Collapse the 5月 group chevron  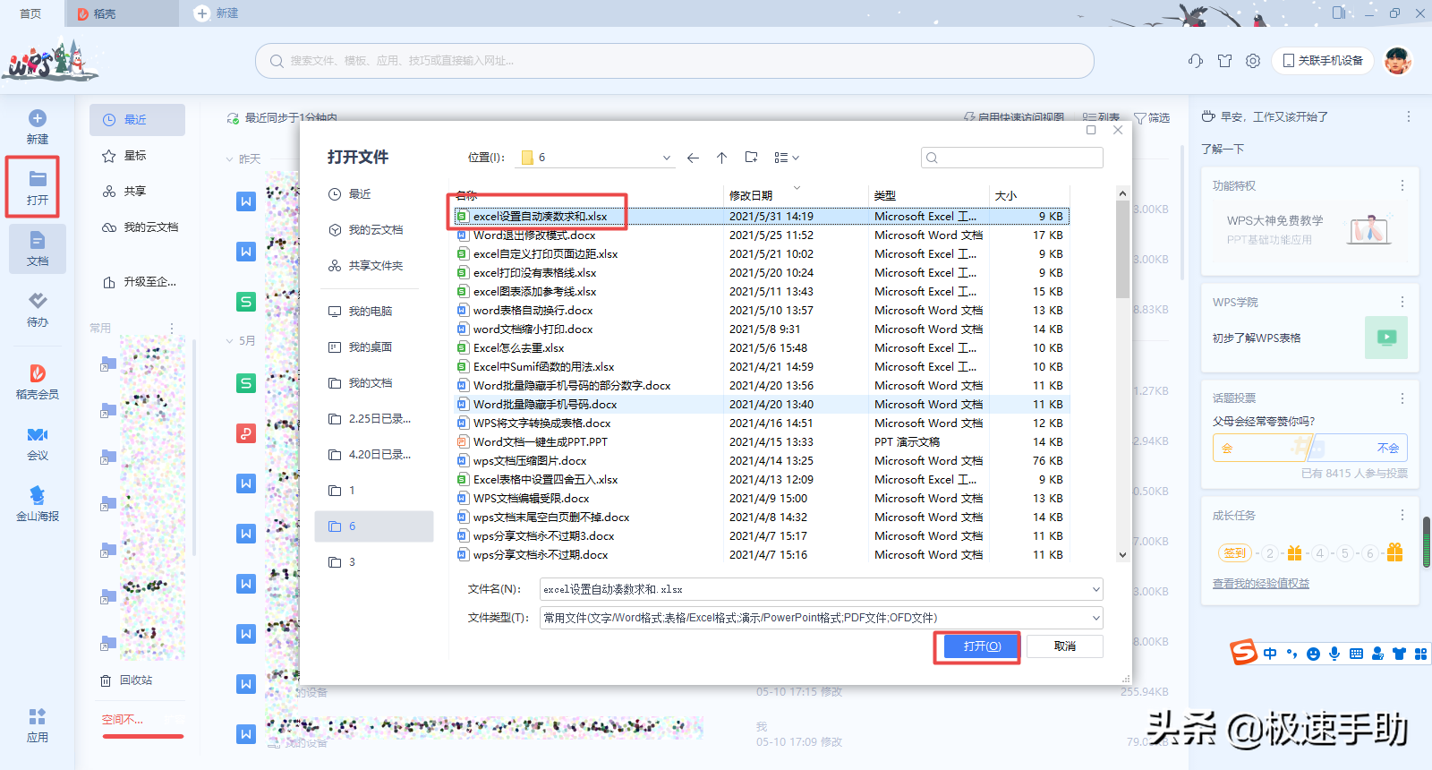(229, 341)
